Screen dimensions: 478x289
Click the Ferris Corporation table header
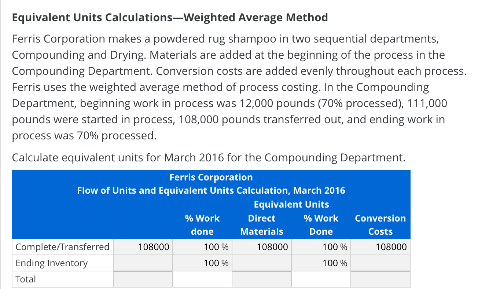[x=211, y=177]
